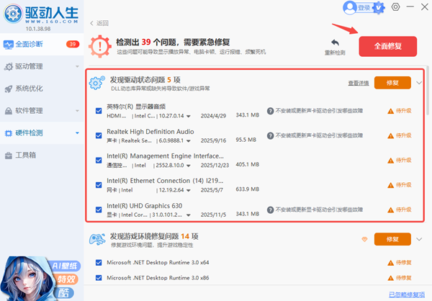This screenshot has height=301, width=432.
Task: Click the 已忽略修复项 link at bottom
Action: [x=408, y=294]
